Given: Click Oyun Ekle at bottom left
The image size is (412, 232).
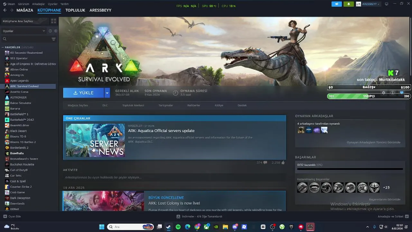Looking at the screenshot, I should point(12,217).
